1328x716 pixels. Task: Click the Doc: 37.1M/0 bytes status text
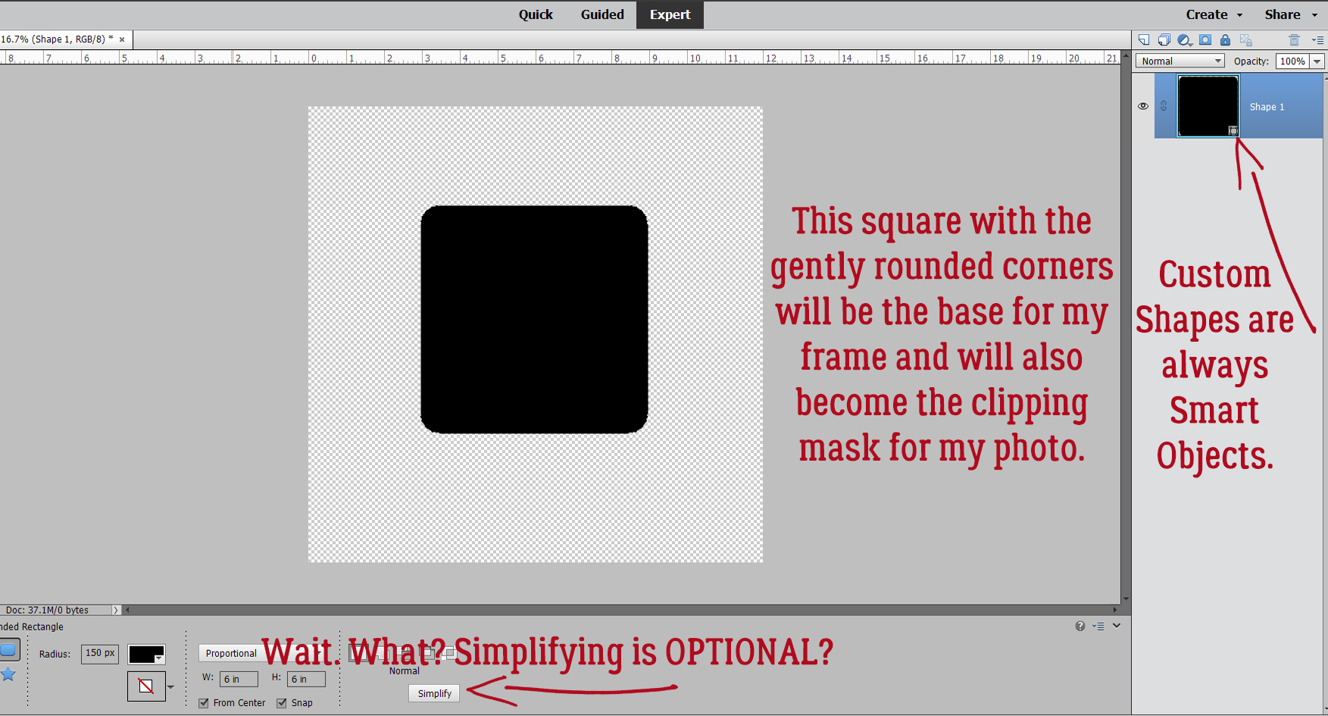tap(47, 610)
